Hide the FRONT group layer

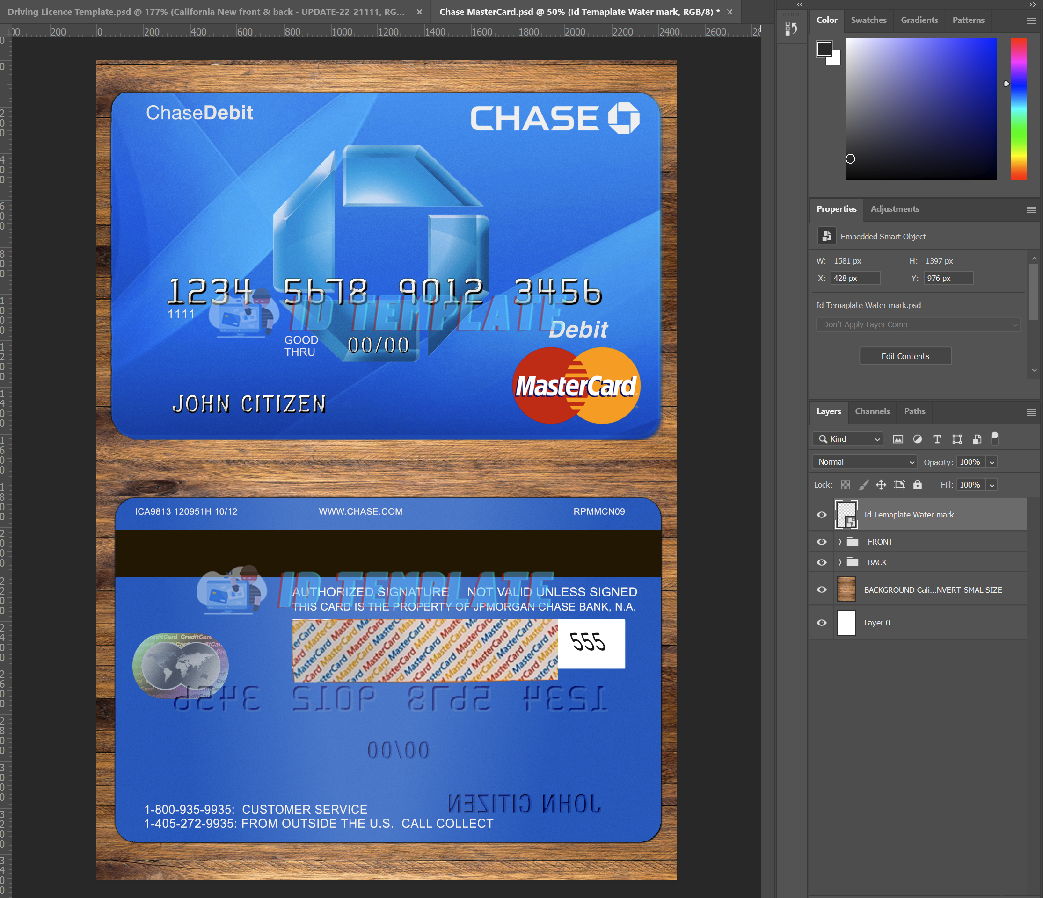click(x=822, y=541)
